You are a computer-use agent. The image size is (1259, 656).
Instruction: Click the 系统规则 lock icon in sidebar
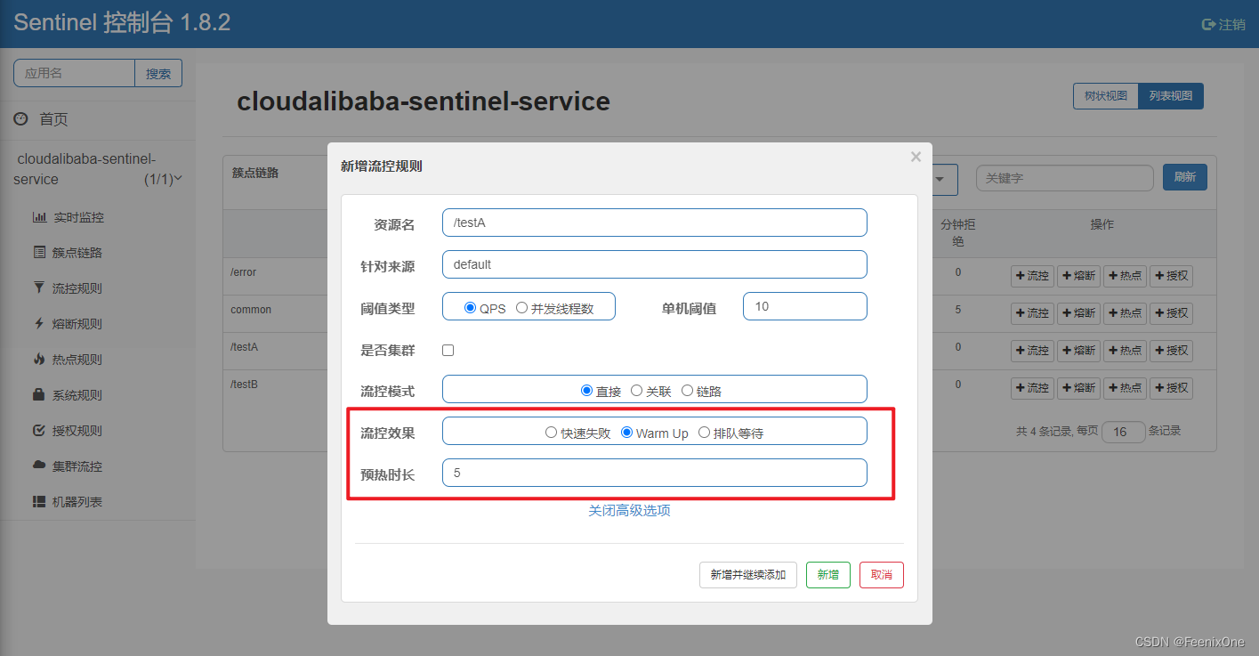39,395
